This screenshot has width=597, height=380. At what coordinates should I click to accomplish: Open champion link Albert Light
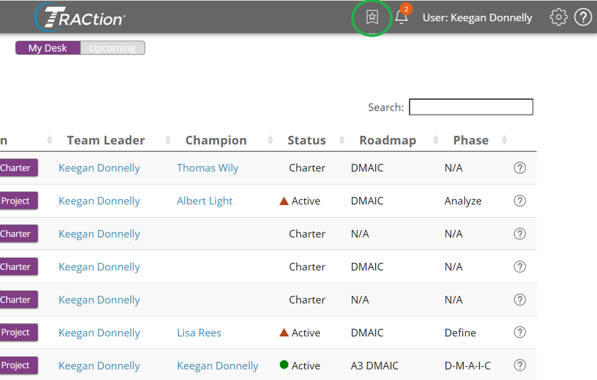pos(205,201)
